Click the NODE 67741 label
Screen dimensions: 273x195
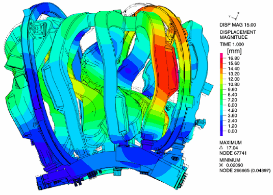point(233,153)
